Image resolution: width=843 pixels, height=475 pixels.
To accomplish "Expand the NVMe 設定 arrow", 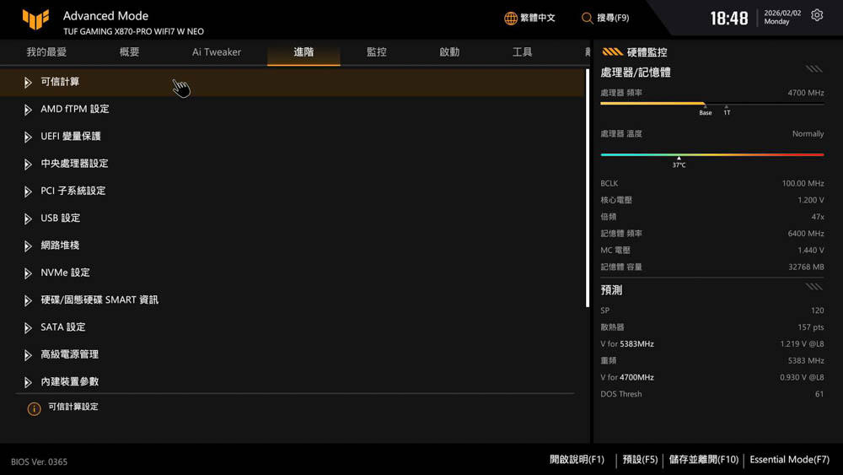I will pyautogui.click(x=28, y=273).
